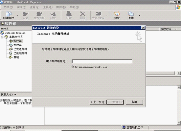181x131 pixels.
Task: Click the Reply All (全部答复) toolbar icon
Action: pos(39,15)
